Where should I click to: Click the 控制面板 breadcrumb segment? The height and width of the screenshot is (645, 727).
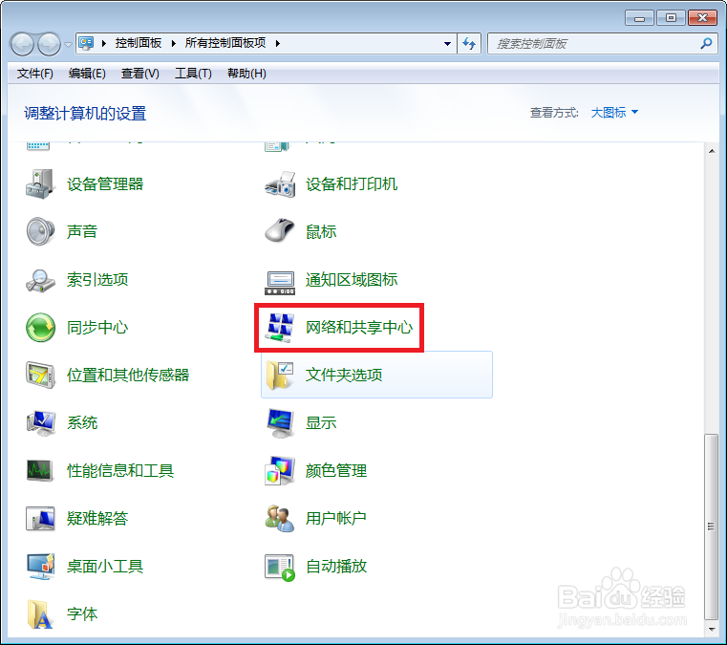click(139, 43)
